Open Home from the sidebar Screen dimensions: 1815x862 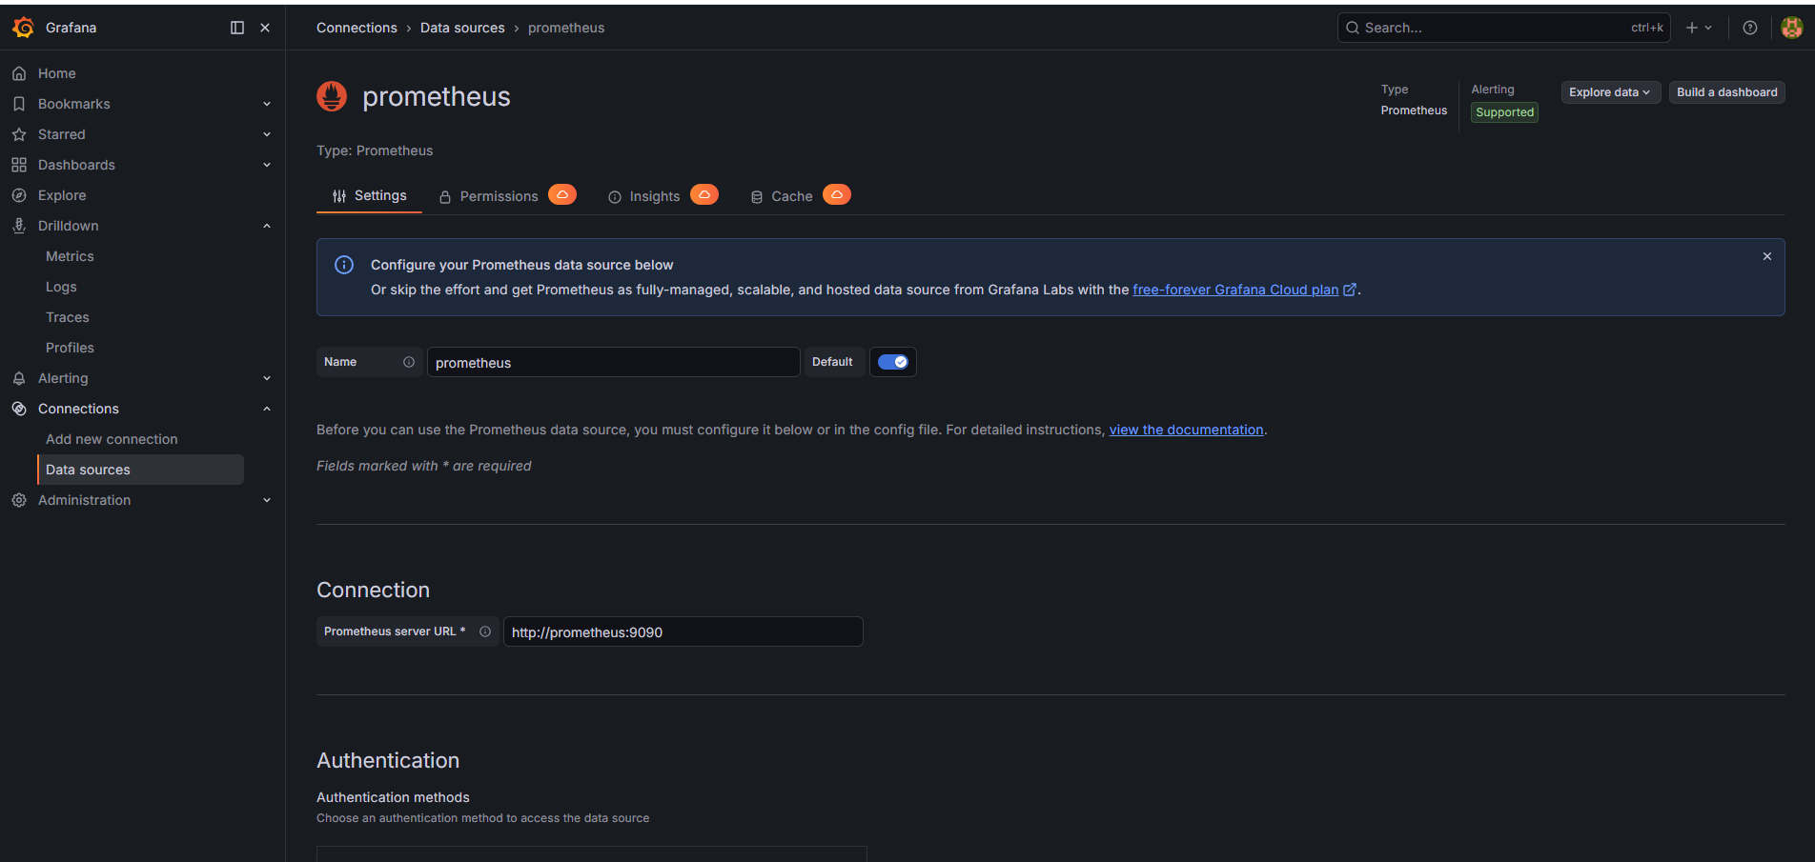tap(56, 73)
